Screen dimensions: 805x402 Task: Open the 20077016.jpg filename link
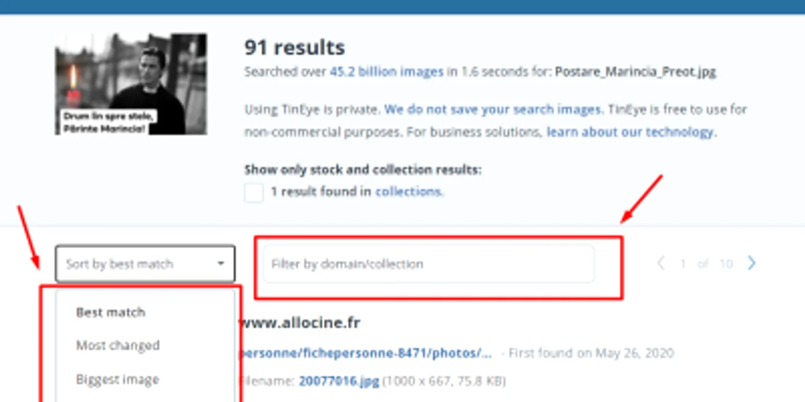339,381
